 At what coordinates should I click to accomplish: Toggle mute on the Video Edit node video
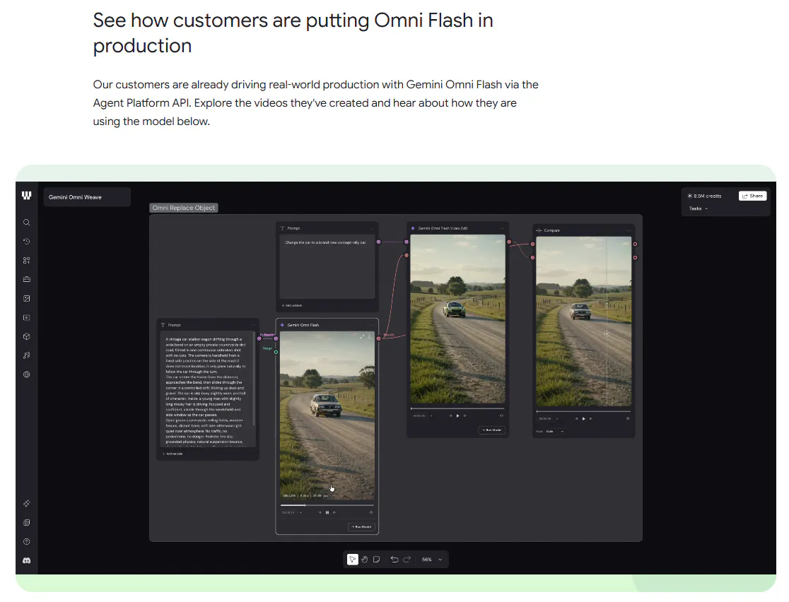tap(501, 416)
